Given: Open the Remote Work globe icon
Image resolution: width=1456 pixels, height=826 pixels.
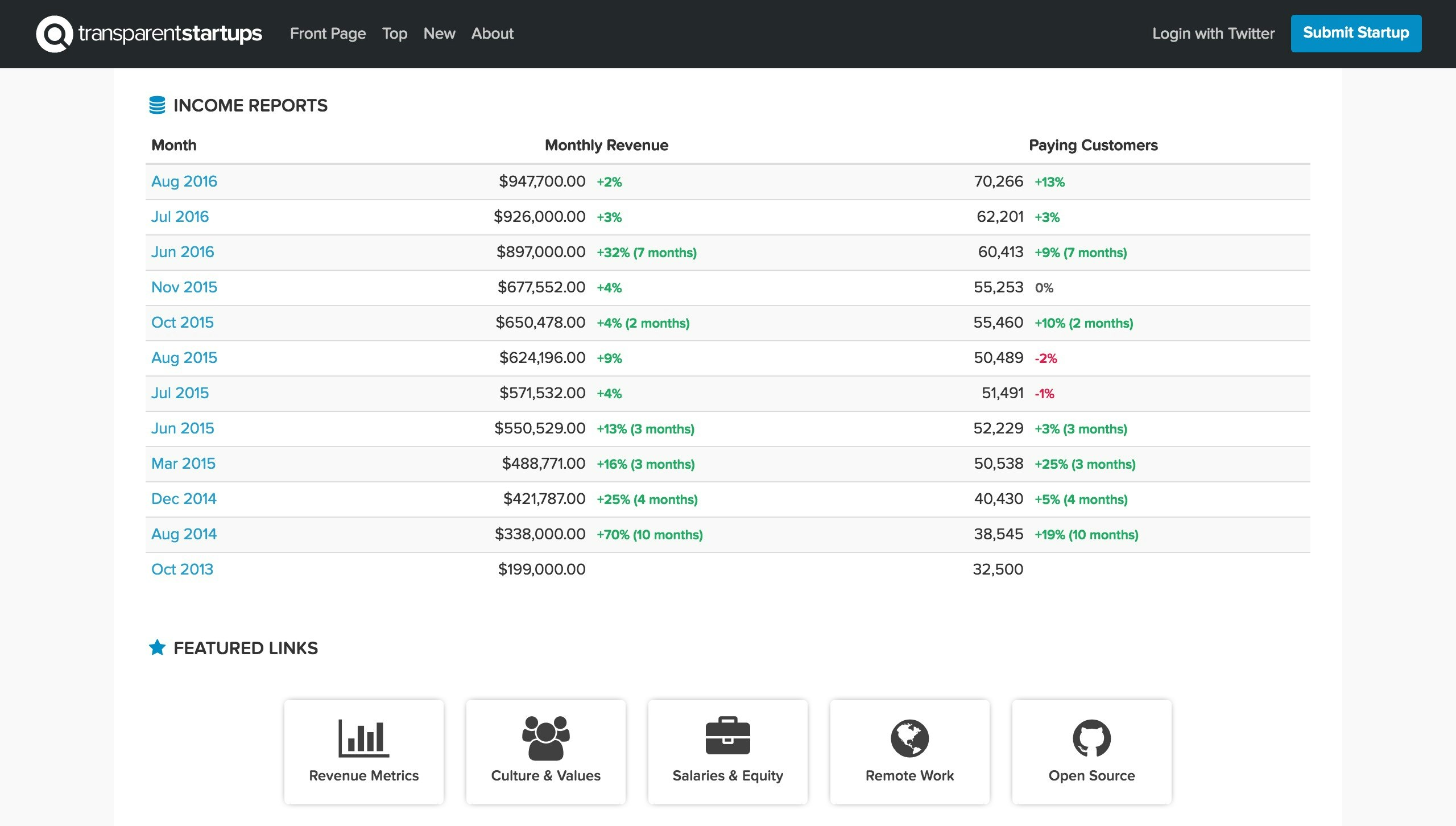Looking at the screenshot, I should [x=909, y=738].
